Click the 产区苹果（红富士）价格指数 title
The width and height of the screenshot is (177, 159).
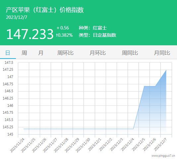pyautogui.click(x=45, y=10)
